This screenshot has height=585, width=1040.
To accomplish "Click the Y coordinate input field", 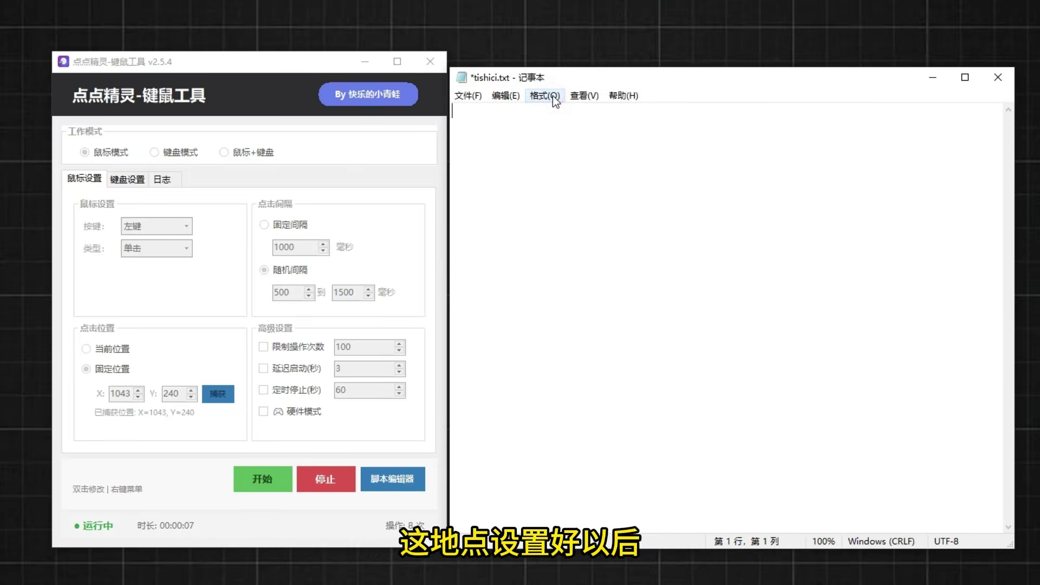I will point(173,394).
